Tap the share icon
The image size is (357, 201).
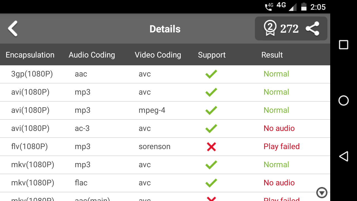312,29
